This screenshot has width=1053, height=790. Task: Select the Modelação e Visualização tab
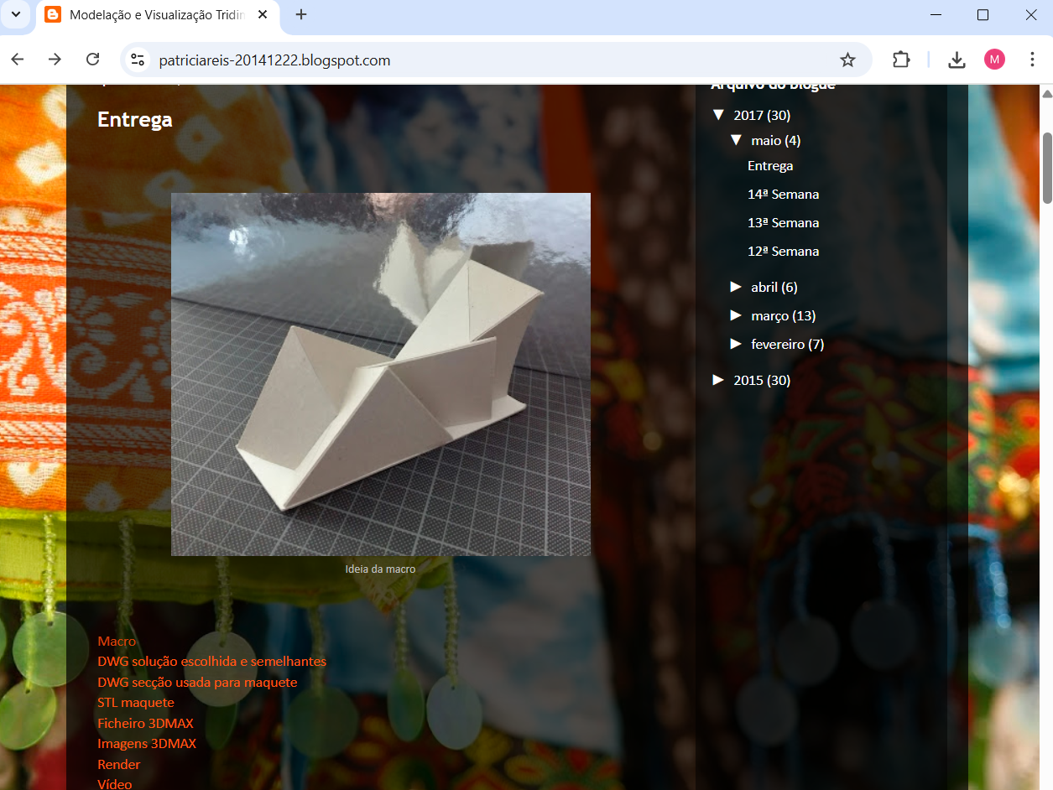[x=157, y=15]
